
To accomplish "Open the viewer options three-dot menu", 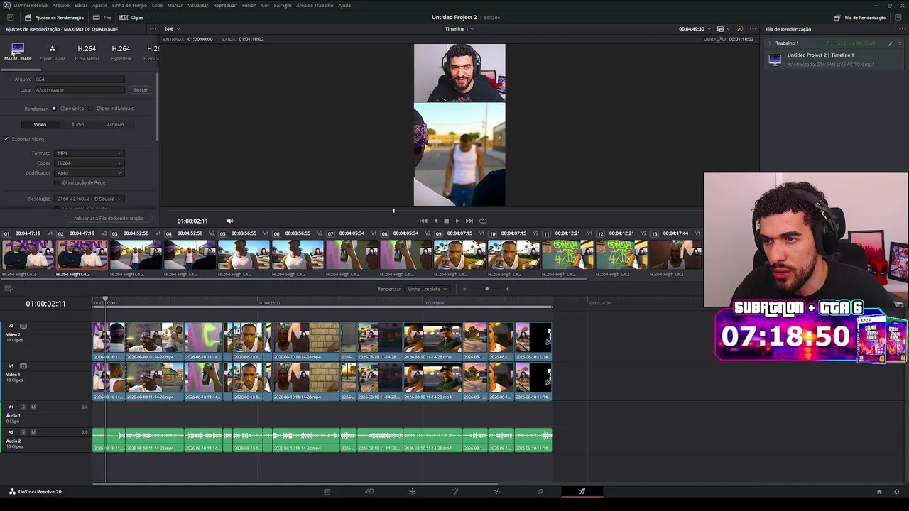I will (x=753, y=29).
